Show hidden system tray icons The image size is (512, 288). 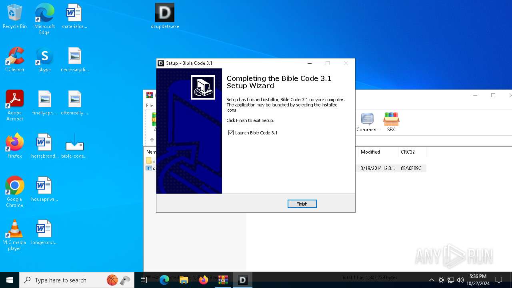(431, 280)
